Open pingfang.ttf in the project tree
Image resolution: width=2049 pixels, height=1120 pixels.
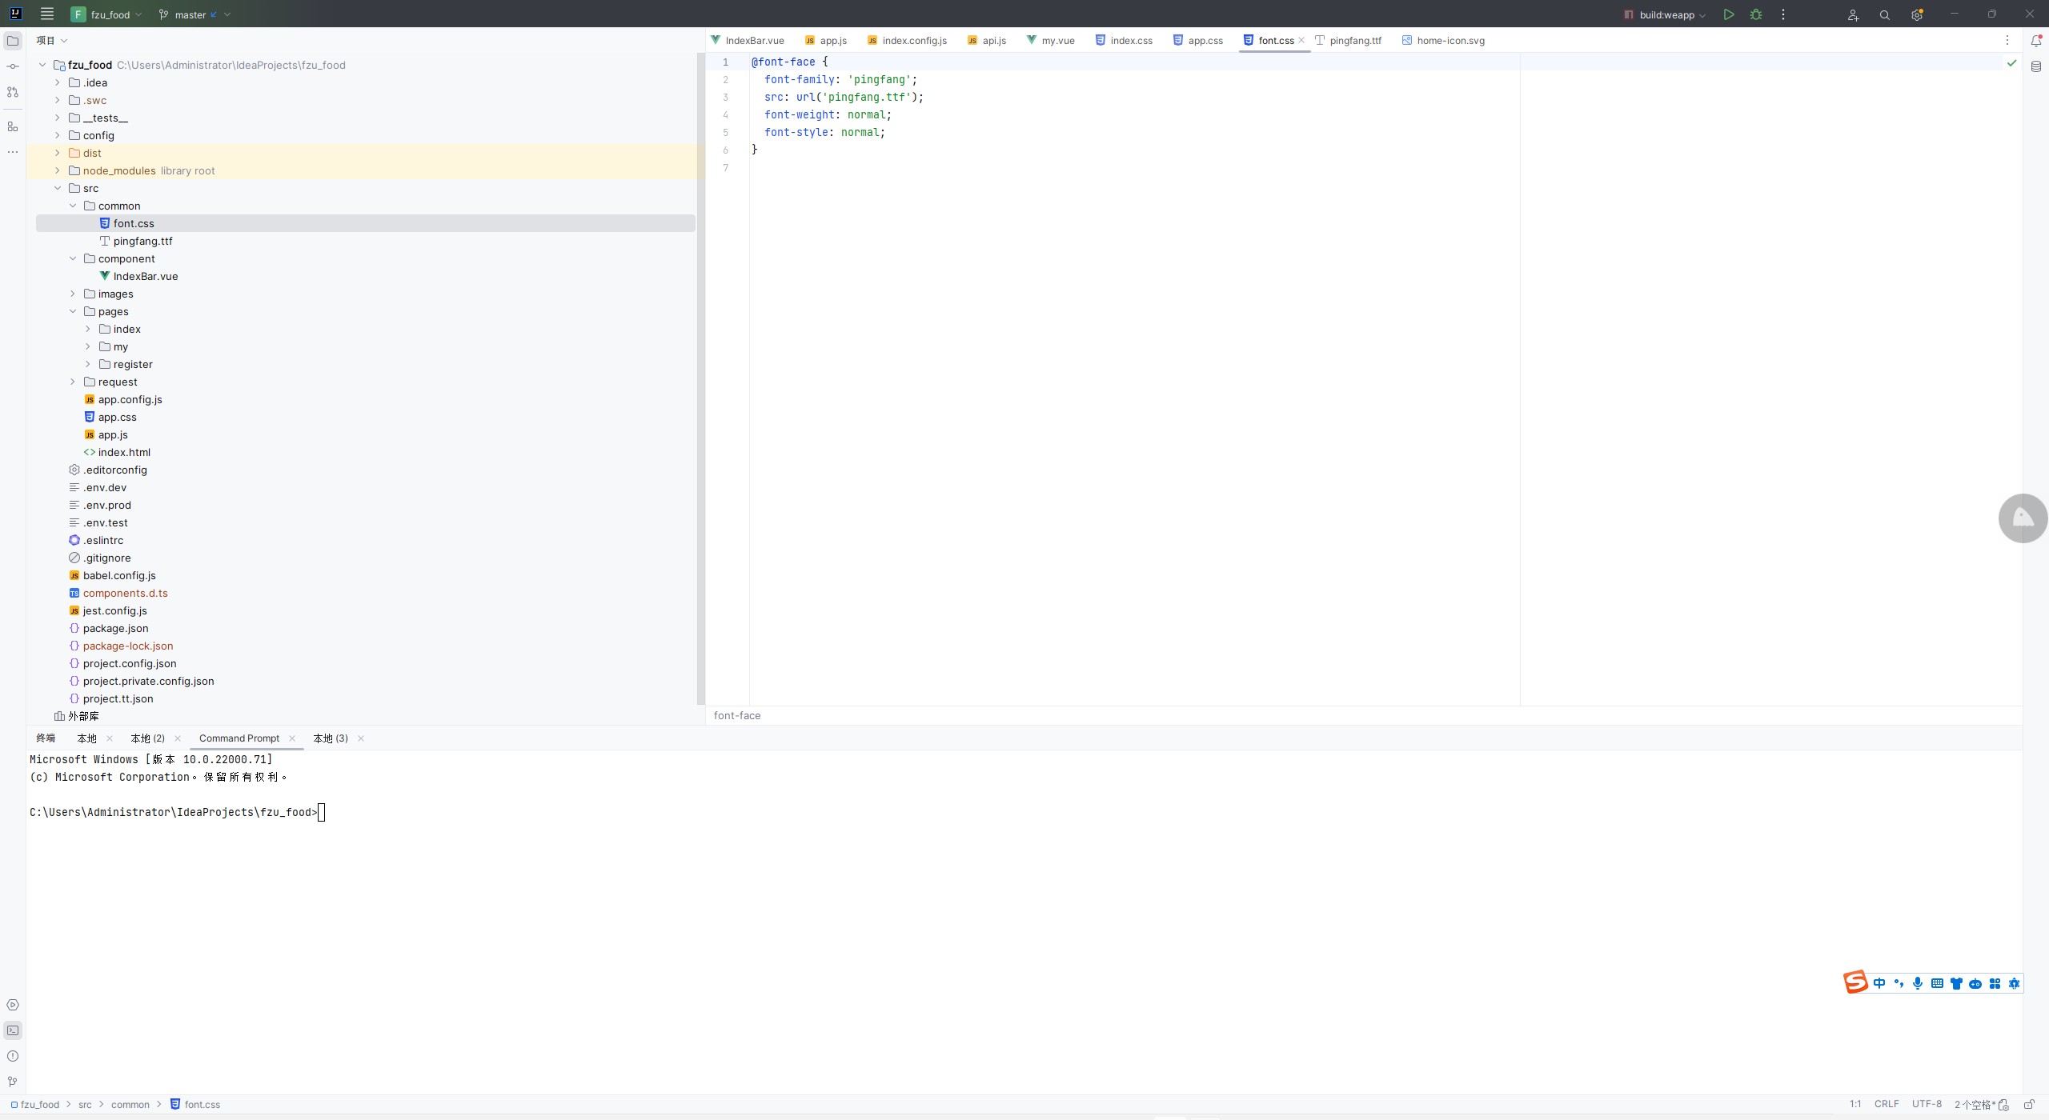coord(142,241)
